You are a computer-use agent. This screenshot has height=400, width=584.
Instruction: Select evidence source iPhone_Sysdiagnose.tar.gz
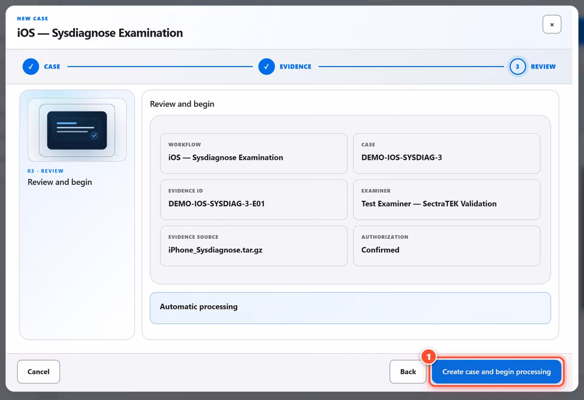pyautogui.click(x=215, y=250)
